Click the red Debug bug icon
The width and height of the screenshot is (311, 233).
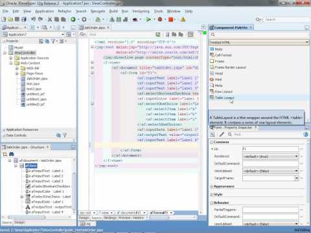tap(160, 19)
